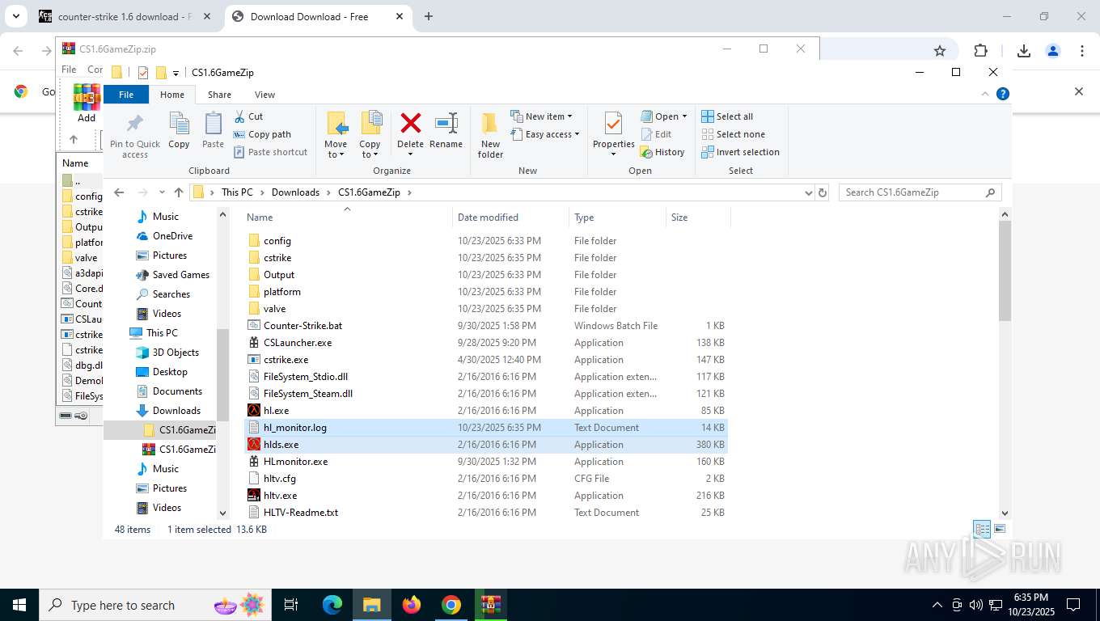
Task: Open address bar history dropdown
Action: pyautogui.click(x=808, y=192)
